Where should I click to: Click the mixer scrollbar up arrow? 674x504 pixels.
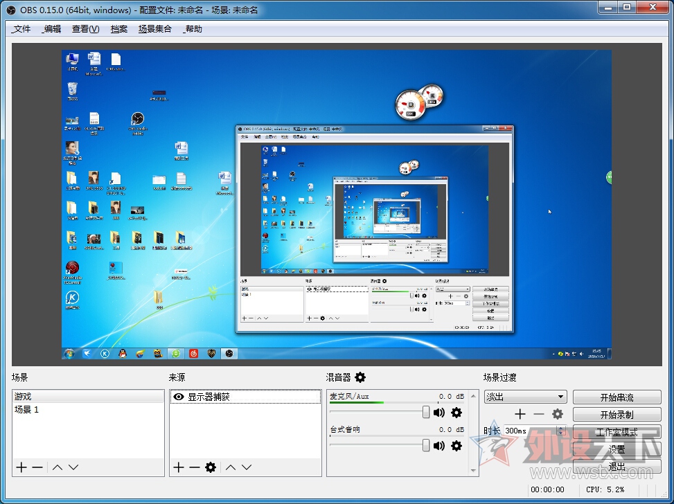(x=473, y=395)
